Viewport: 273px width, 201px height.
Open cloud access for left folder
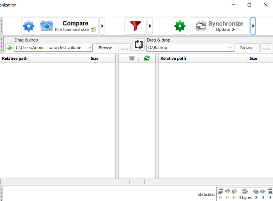point(125,48)
